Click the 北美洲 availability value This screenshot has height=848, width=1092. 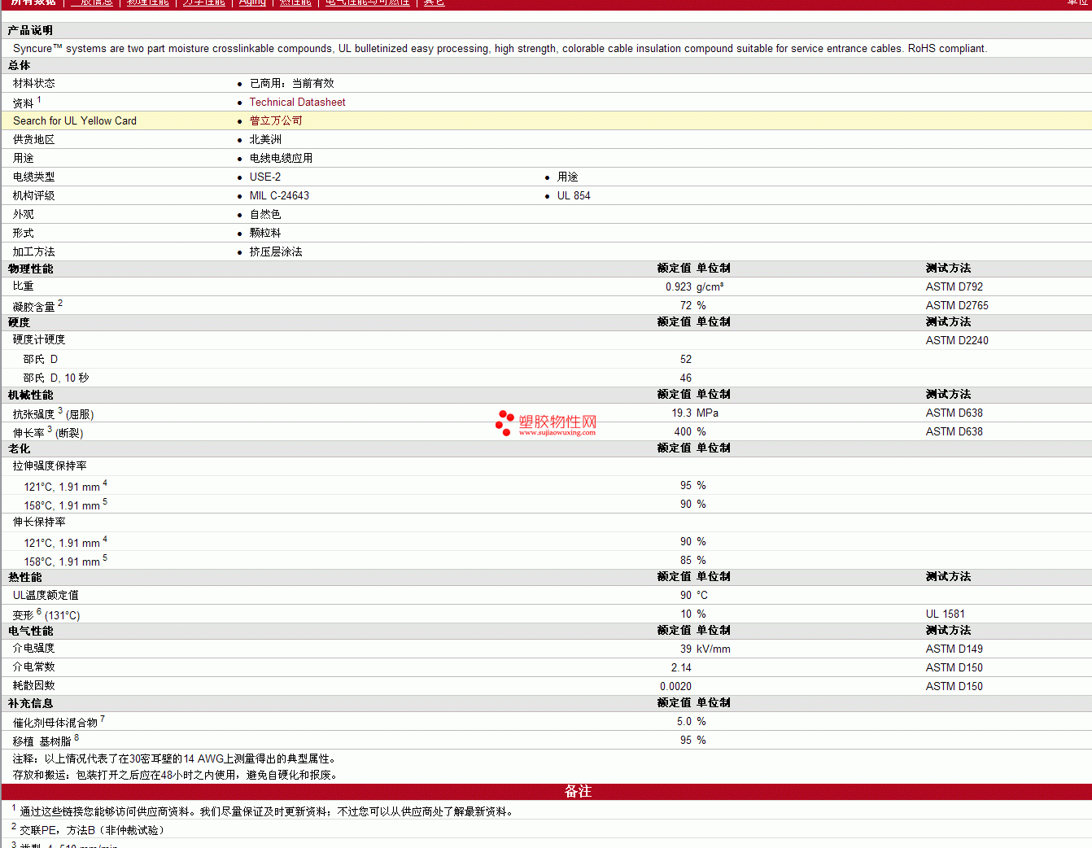tap(265, 140)
